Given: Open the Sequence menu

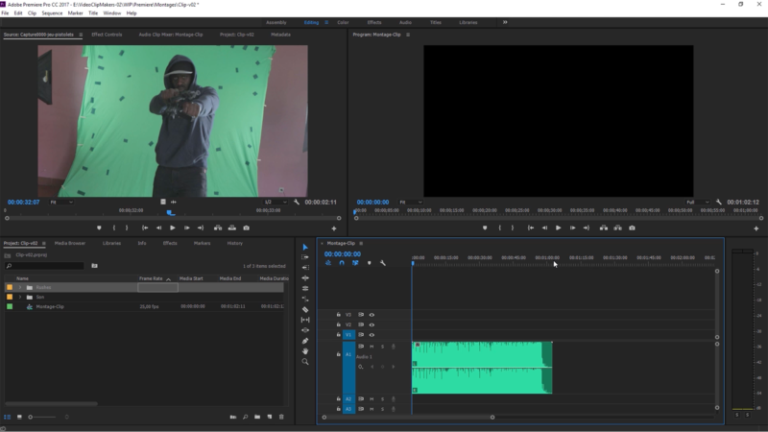Looking at the screenshot, I should pyautogui.click(x=52, y=13).
